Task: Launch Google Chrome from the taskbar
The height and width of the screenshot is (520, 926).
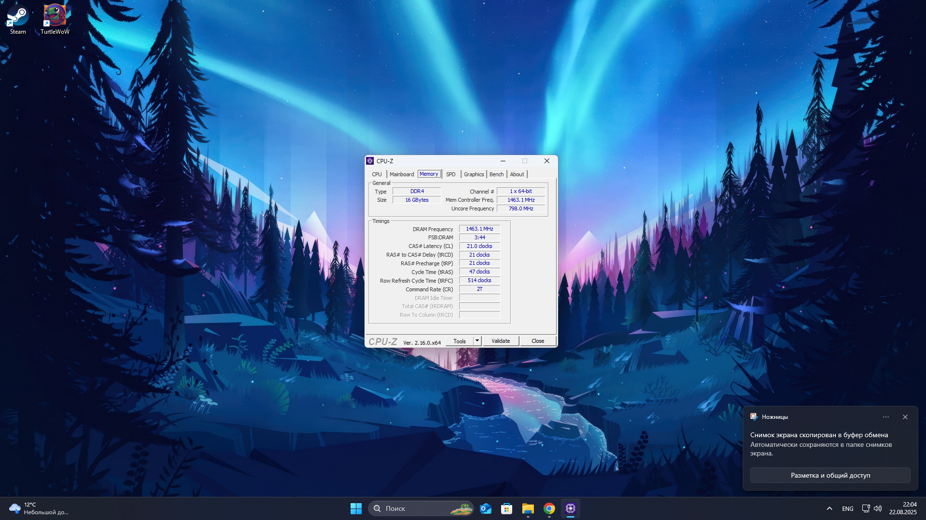Action: coord(549,508)
